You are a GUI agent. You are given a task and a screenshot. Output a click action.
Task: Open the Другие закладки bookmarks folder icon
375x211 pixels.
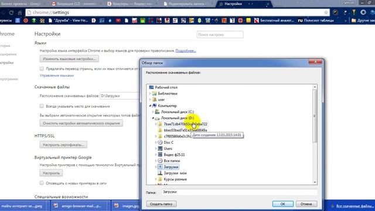point(354,21)
